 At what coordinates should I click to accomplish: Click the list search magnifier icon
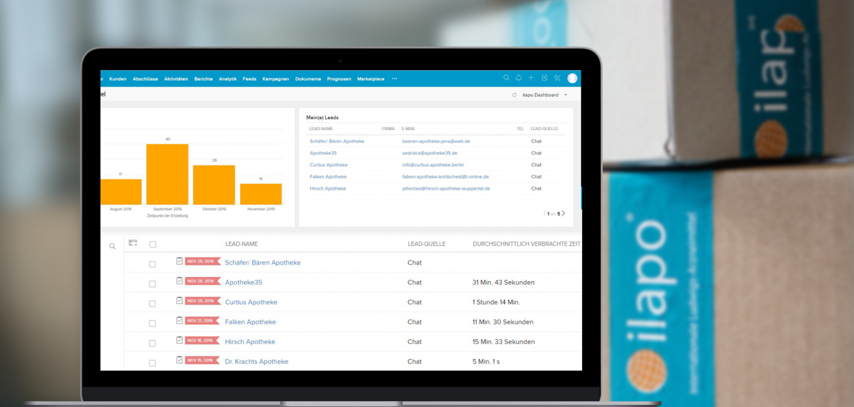coord(112,246)
